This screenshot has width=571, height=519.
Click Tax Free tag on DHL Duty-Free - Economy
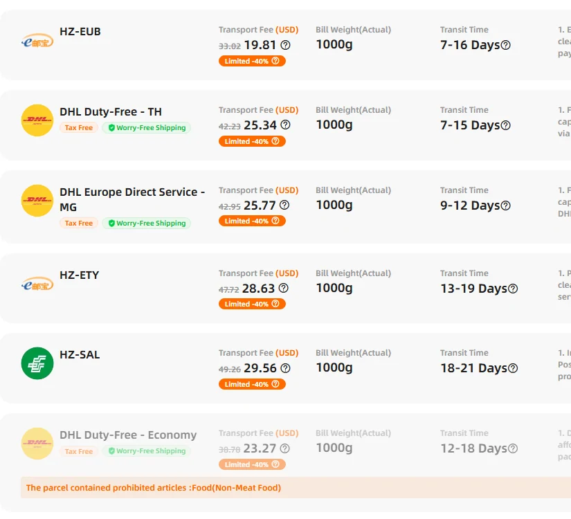point(79,451)
